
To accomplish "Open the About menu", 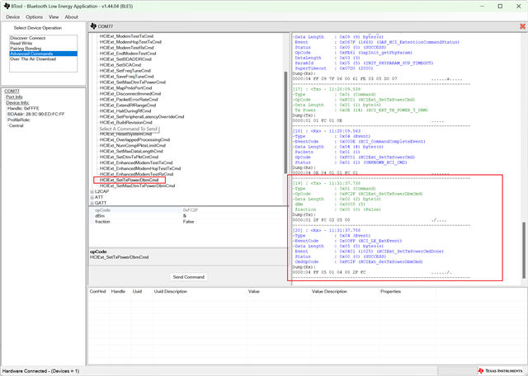I will point(72,16).
